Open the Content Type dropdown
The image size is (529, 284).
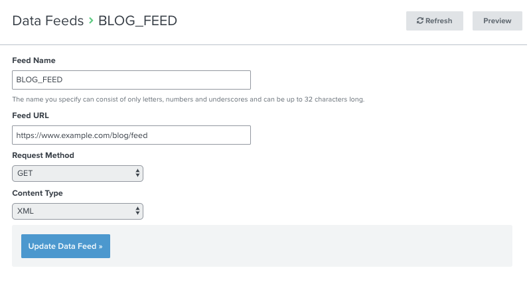(78, 211)
